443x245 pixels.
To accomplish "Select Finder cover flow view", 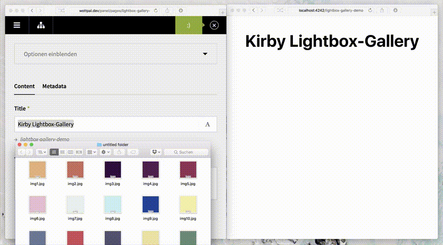I will pos(79,152).
